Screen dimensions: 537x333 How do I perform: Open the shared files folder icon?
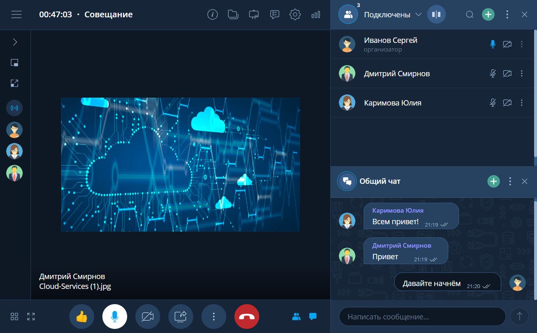pyautogui.click(x=233, y=15)
